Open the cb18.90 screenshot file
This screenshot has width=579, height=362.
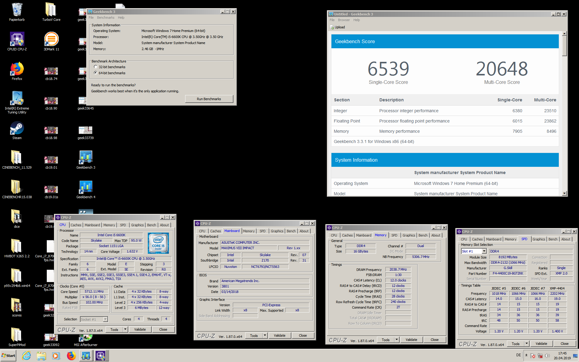pyautogui.click(x=51, y=104)
